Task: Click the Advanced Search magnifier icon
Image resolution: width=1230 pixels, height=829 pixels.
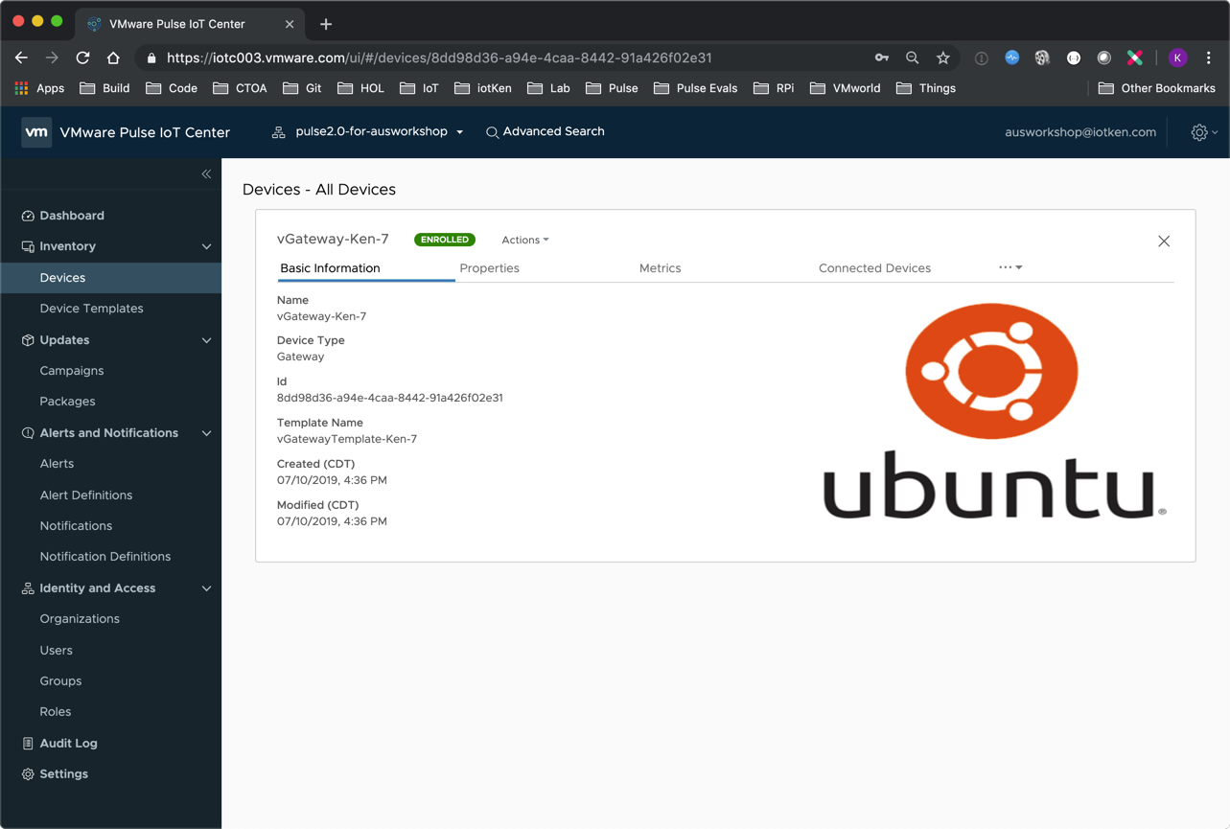Action: tap(492, 132)
